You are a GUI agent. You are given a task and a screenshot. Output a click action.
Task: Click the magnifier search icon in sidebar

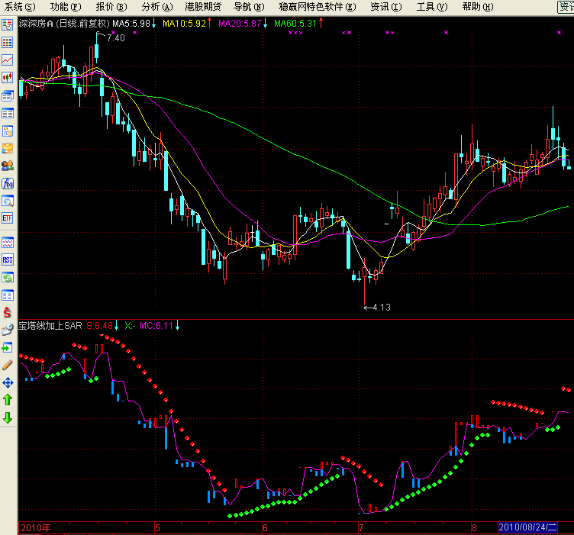[x=8, y=201]
